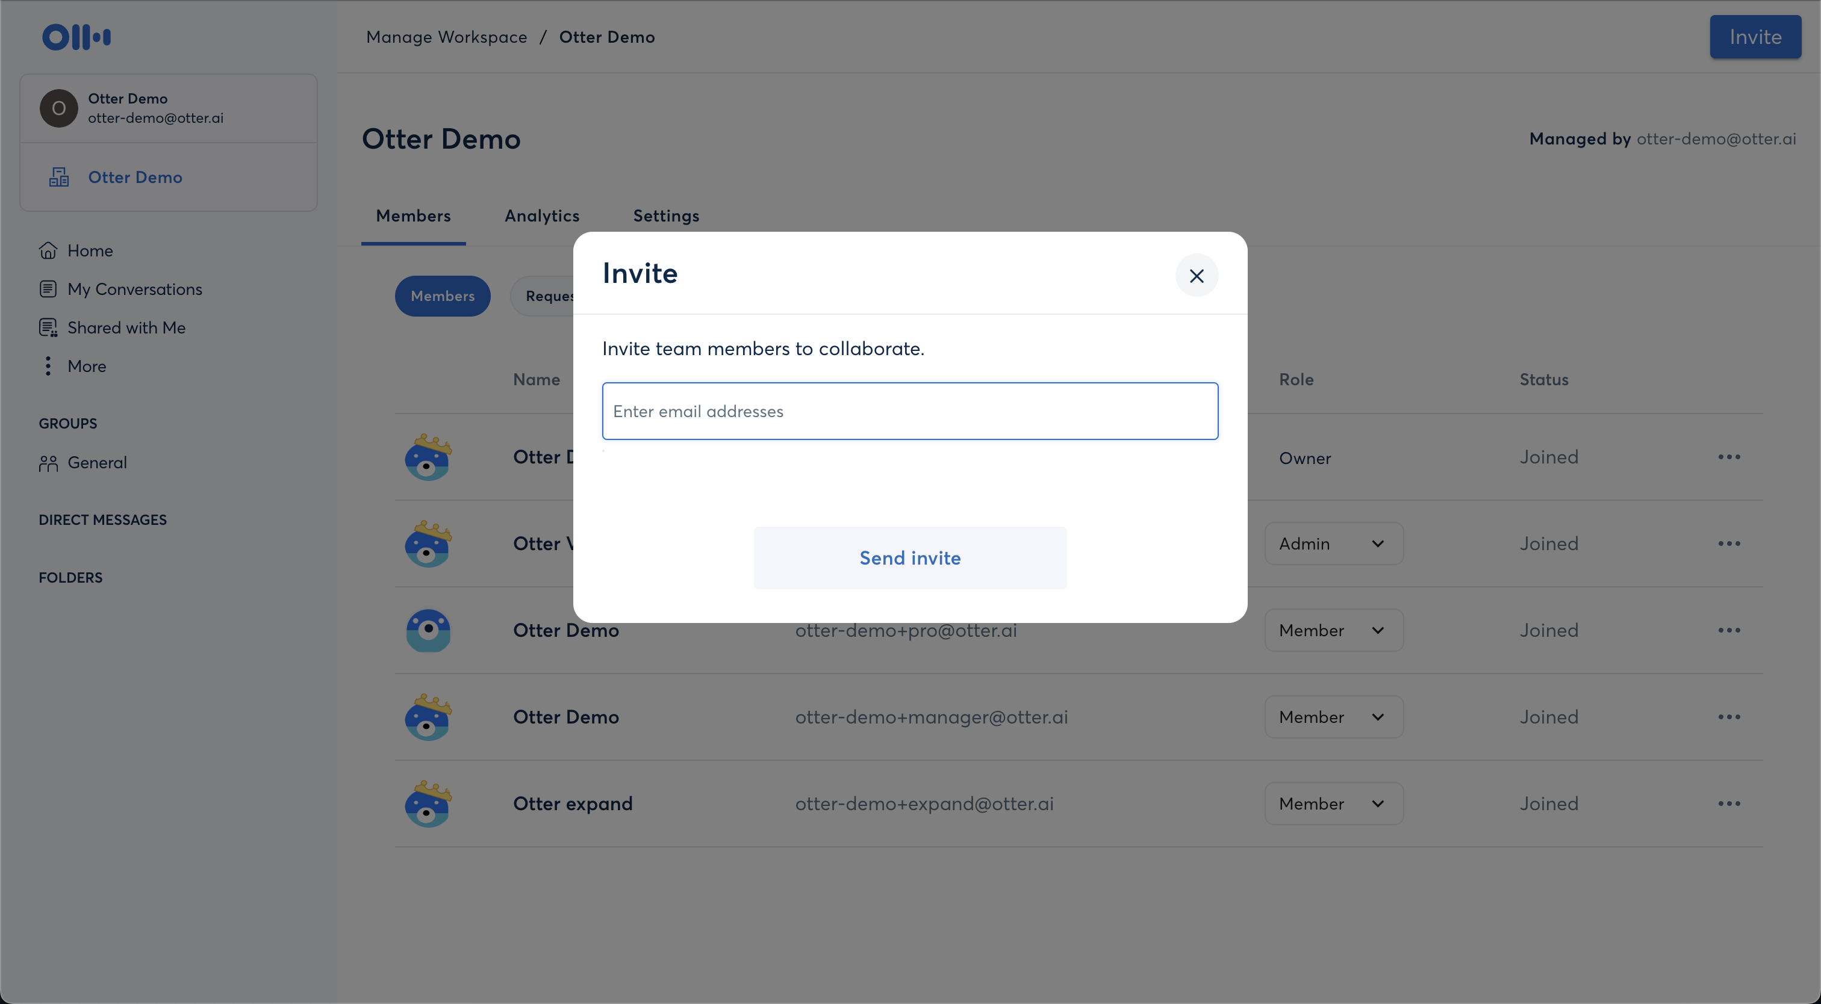Click the FOLDERS section header
1821x1004 pixels.
[70, 578]
